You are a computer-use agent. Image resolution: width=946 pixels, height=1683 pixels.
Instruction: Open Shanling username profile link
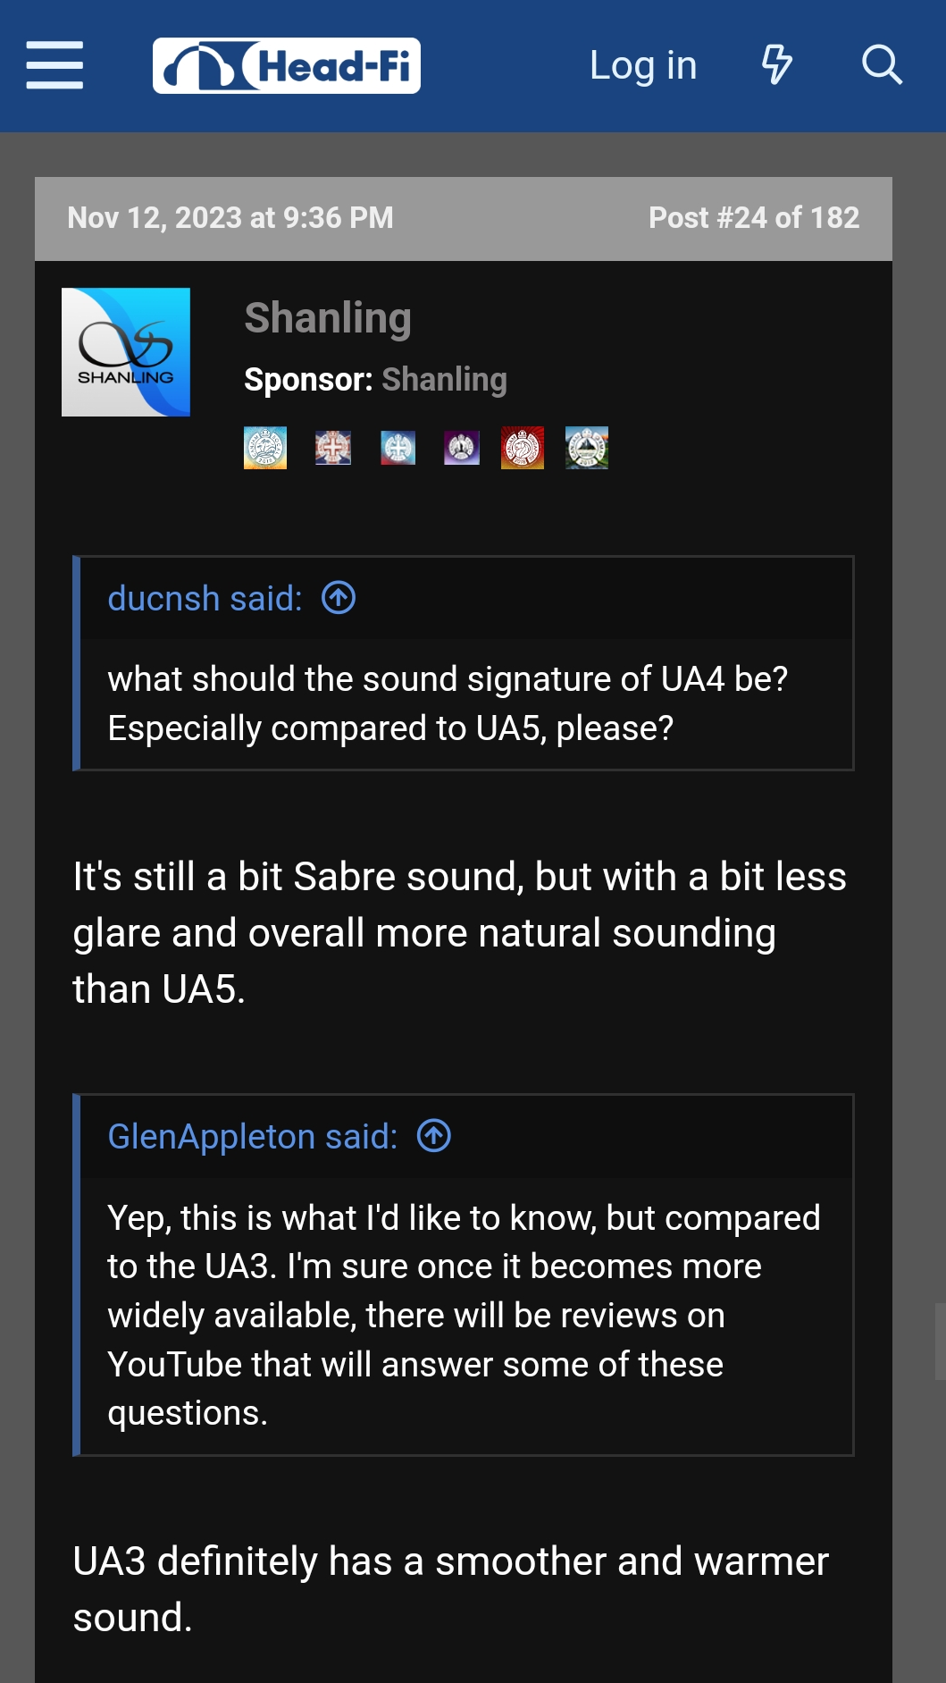pos(328,318)
